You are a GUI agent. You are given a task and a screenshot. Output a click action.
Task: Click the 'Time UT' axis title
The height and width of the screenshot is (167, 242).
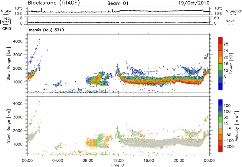point(118,165)
